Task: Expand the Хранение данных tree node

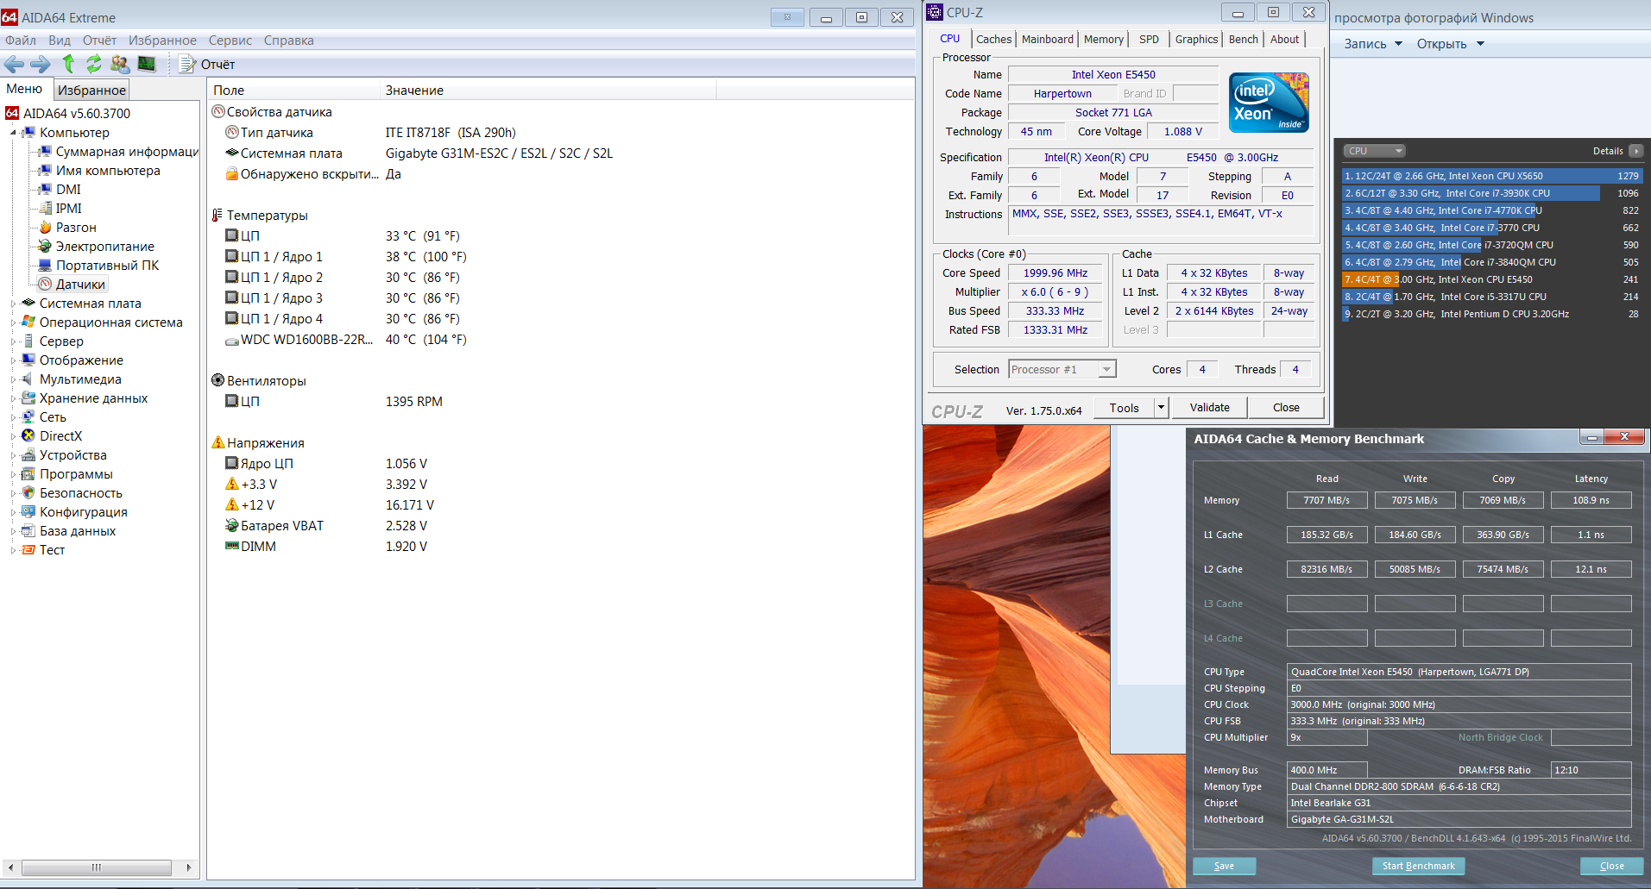Action: click(13, 398)
